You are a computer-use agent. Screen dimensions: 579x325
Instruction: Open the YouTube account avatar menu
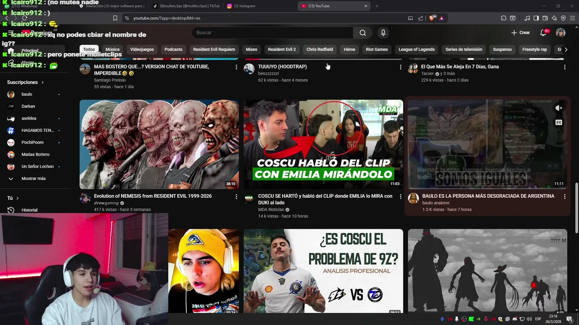560,32
